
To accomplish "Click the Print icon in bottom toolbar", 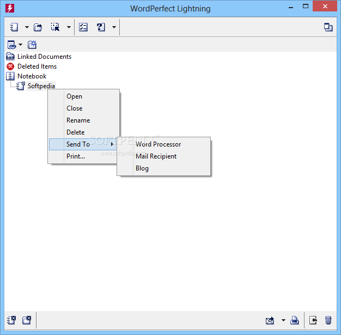I will click(295, 320).
